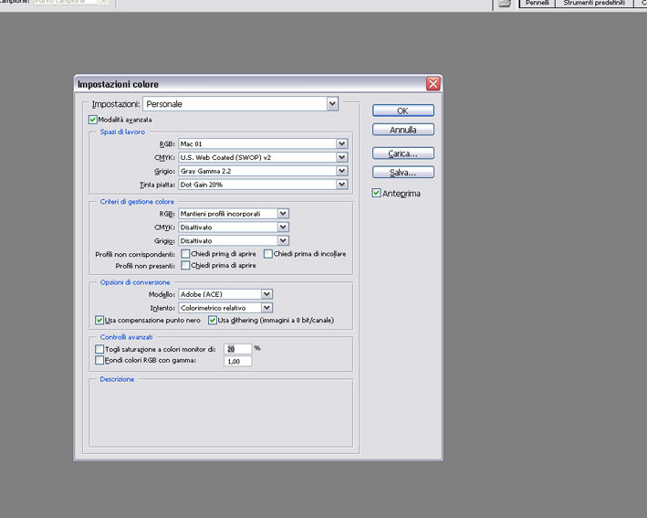Toggle Usa dithering option

[213, 320]
